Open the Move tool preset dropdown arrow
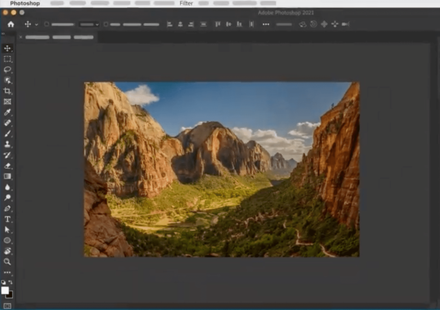 pyautogui.click(x=36, y=24)
